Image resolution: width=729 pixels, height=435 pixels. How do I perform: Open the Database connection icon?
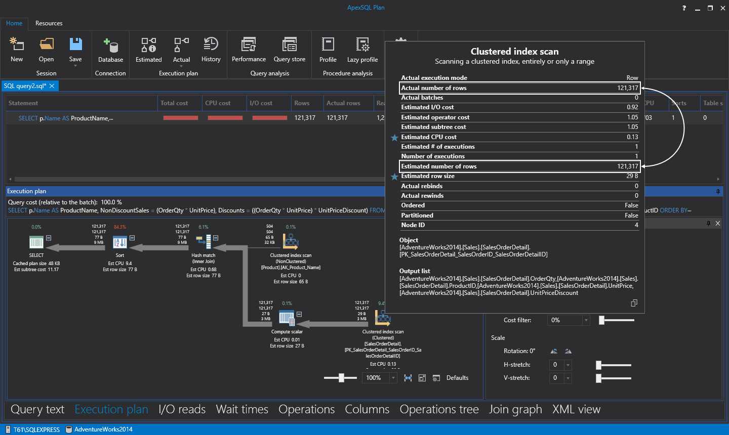click(110, 45)
